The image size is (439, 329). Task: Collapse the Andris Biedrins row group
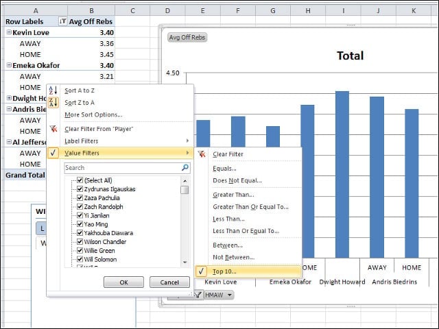pyautogui.click(x=9, y=109)
